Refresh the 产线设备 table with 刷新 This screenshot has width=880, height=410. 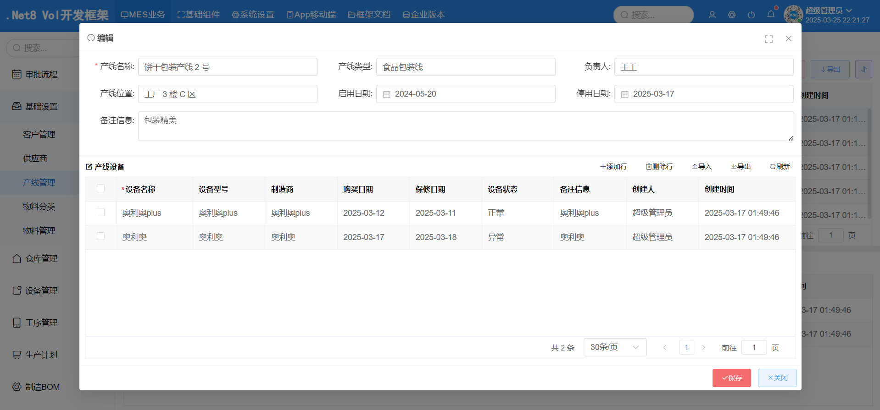click(x=780, y=167)
